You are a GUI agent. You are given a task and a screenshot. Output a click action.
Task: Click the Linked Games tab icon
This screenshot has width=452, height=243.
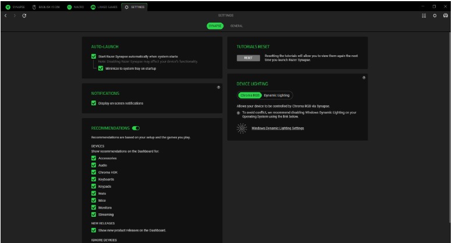(93, 7)
